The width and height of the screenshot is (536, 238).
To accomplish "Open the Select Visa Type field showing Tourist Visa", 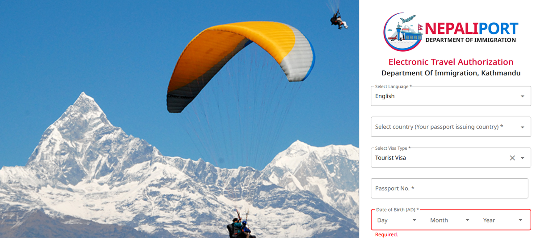I will click(451, 158).
